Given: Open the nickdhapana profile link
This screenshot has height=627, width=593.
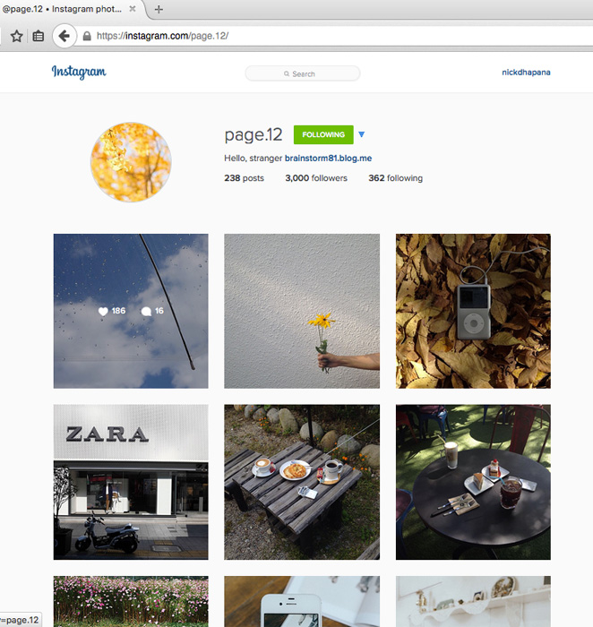Looking at the screenshot, I should pos(526,73).
